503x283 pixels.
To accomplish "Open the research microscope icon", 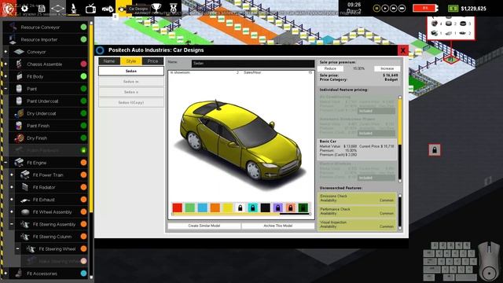I will pyautogui.click(x=74, y=9).
